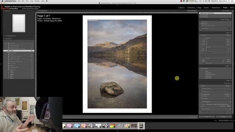Open the Help menu in the menu bar
The width and height of the screenshot is (235, 132).
click(x=43, y=1)
